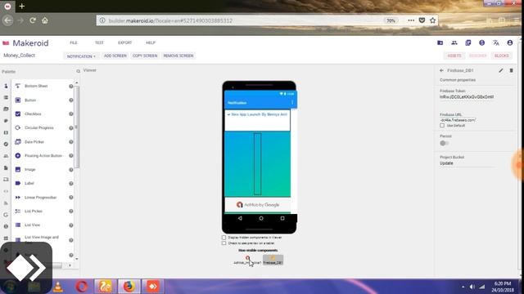Pick the Date Picker component
The height and width of the screenshot is (294, 524).
(34, 141)
